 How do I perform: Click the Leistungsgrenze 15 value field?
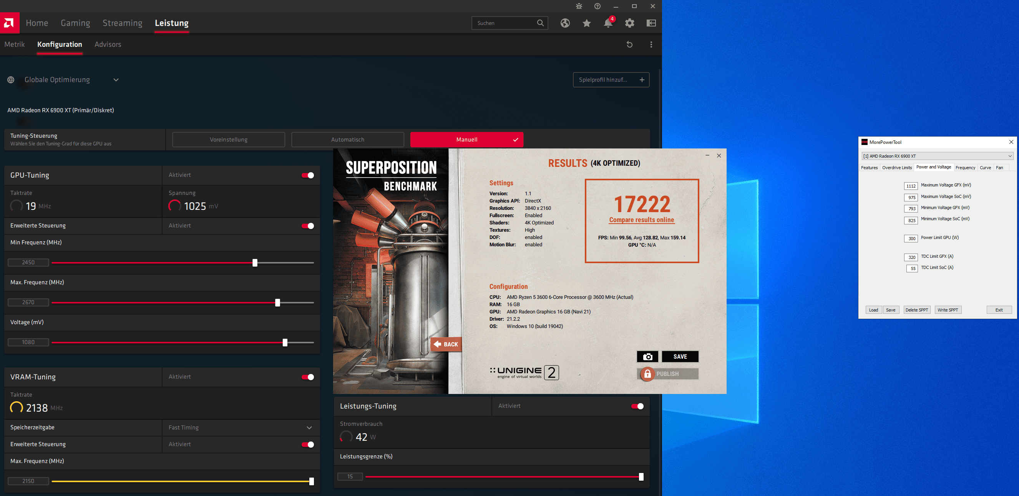click(x=350, y=476)
